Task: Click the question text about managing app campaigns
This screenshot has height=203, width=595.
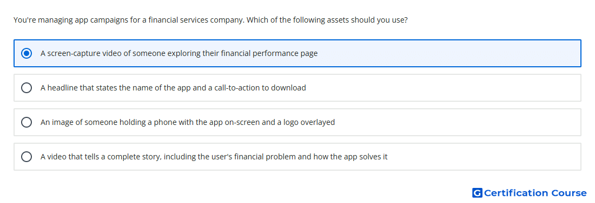Action: [x=210, y=20]
